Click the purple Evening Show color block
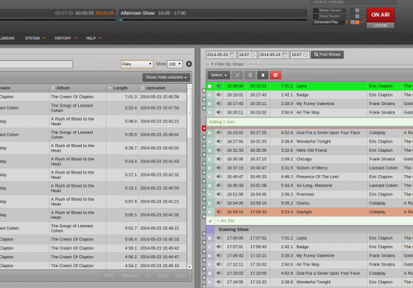This screenshot has width=413, height=288. [210, 230]
